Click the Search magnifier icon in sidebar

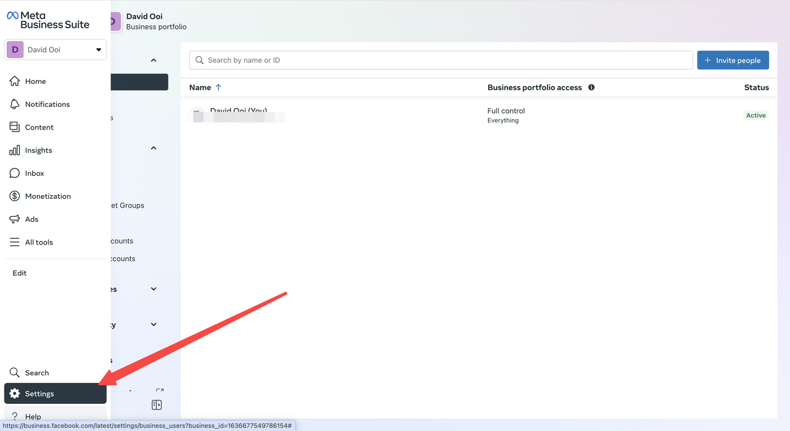(15, 373)
